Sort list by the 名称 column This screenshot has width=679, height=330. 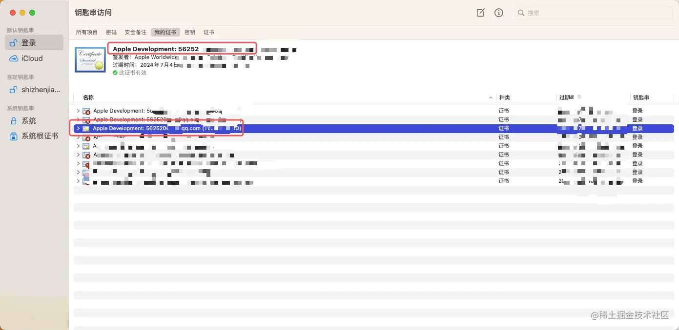tap(88, 97)
